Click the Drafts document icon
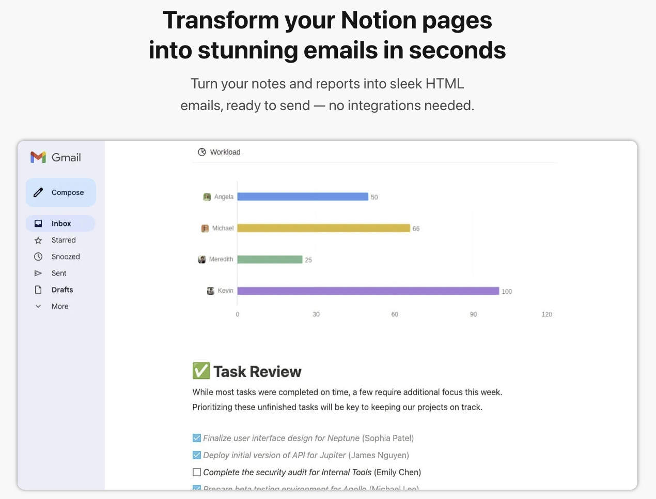This screenshot has height=499, width=656. (x=38, y=290)
